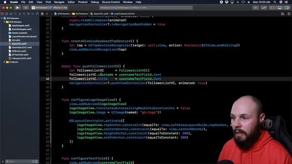Expand the Products folder
Image resolution: width=292 pixels, height=164 pixels.
pos(5,62)
